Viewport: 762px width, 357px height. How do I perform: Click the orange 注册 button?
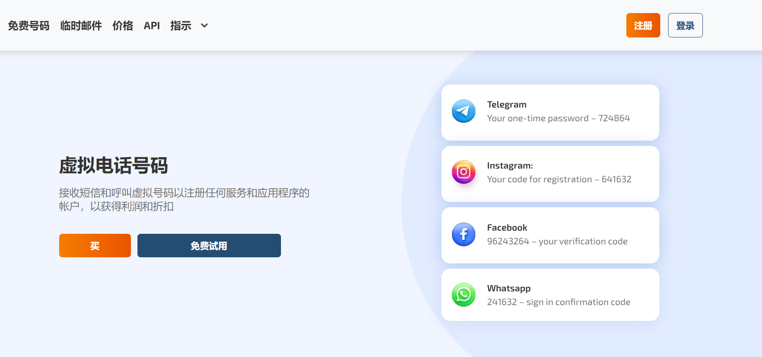[643, 25]
